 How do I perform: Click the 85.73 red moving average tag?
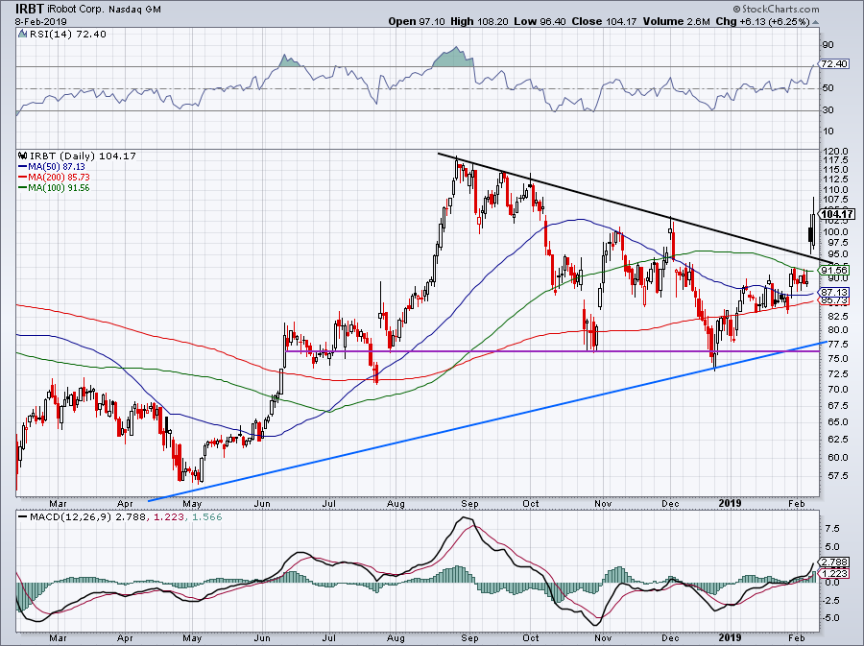pyautogui.click(x=834, y=300)
